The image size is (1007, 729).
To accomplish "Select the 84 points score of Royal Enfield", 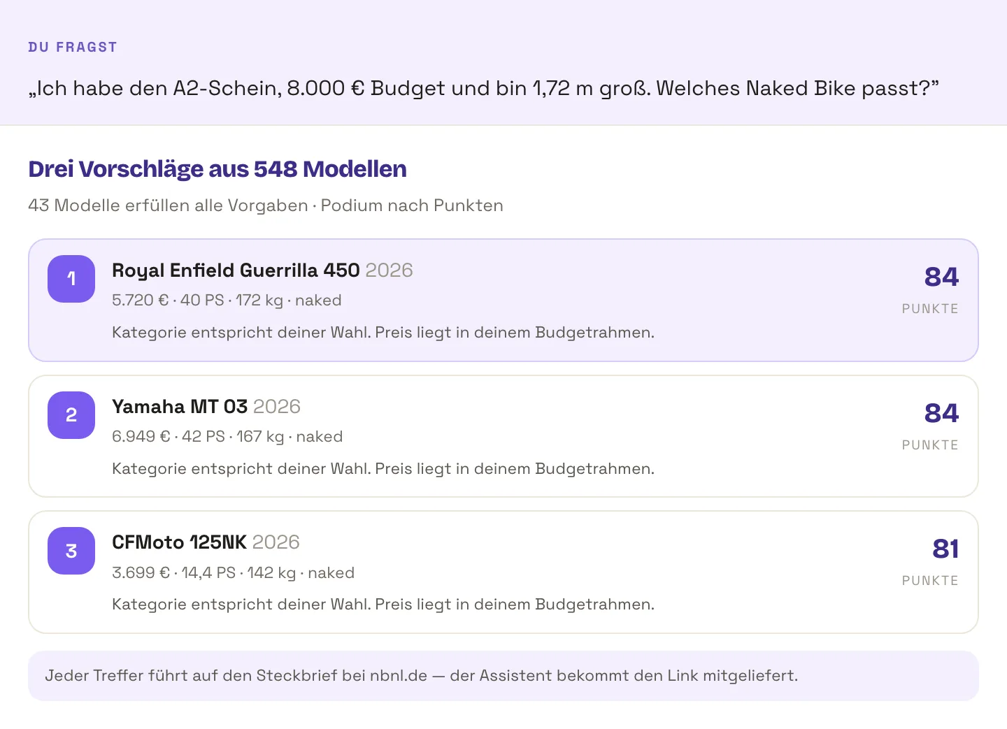I will click(x=941, y=277).
